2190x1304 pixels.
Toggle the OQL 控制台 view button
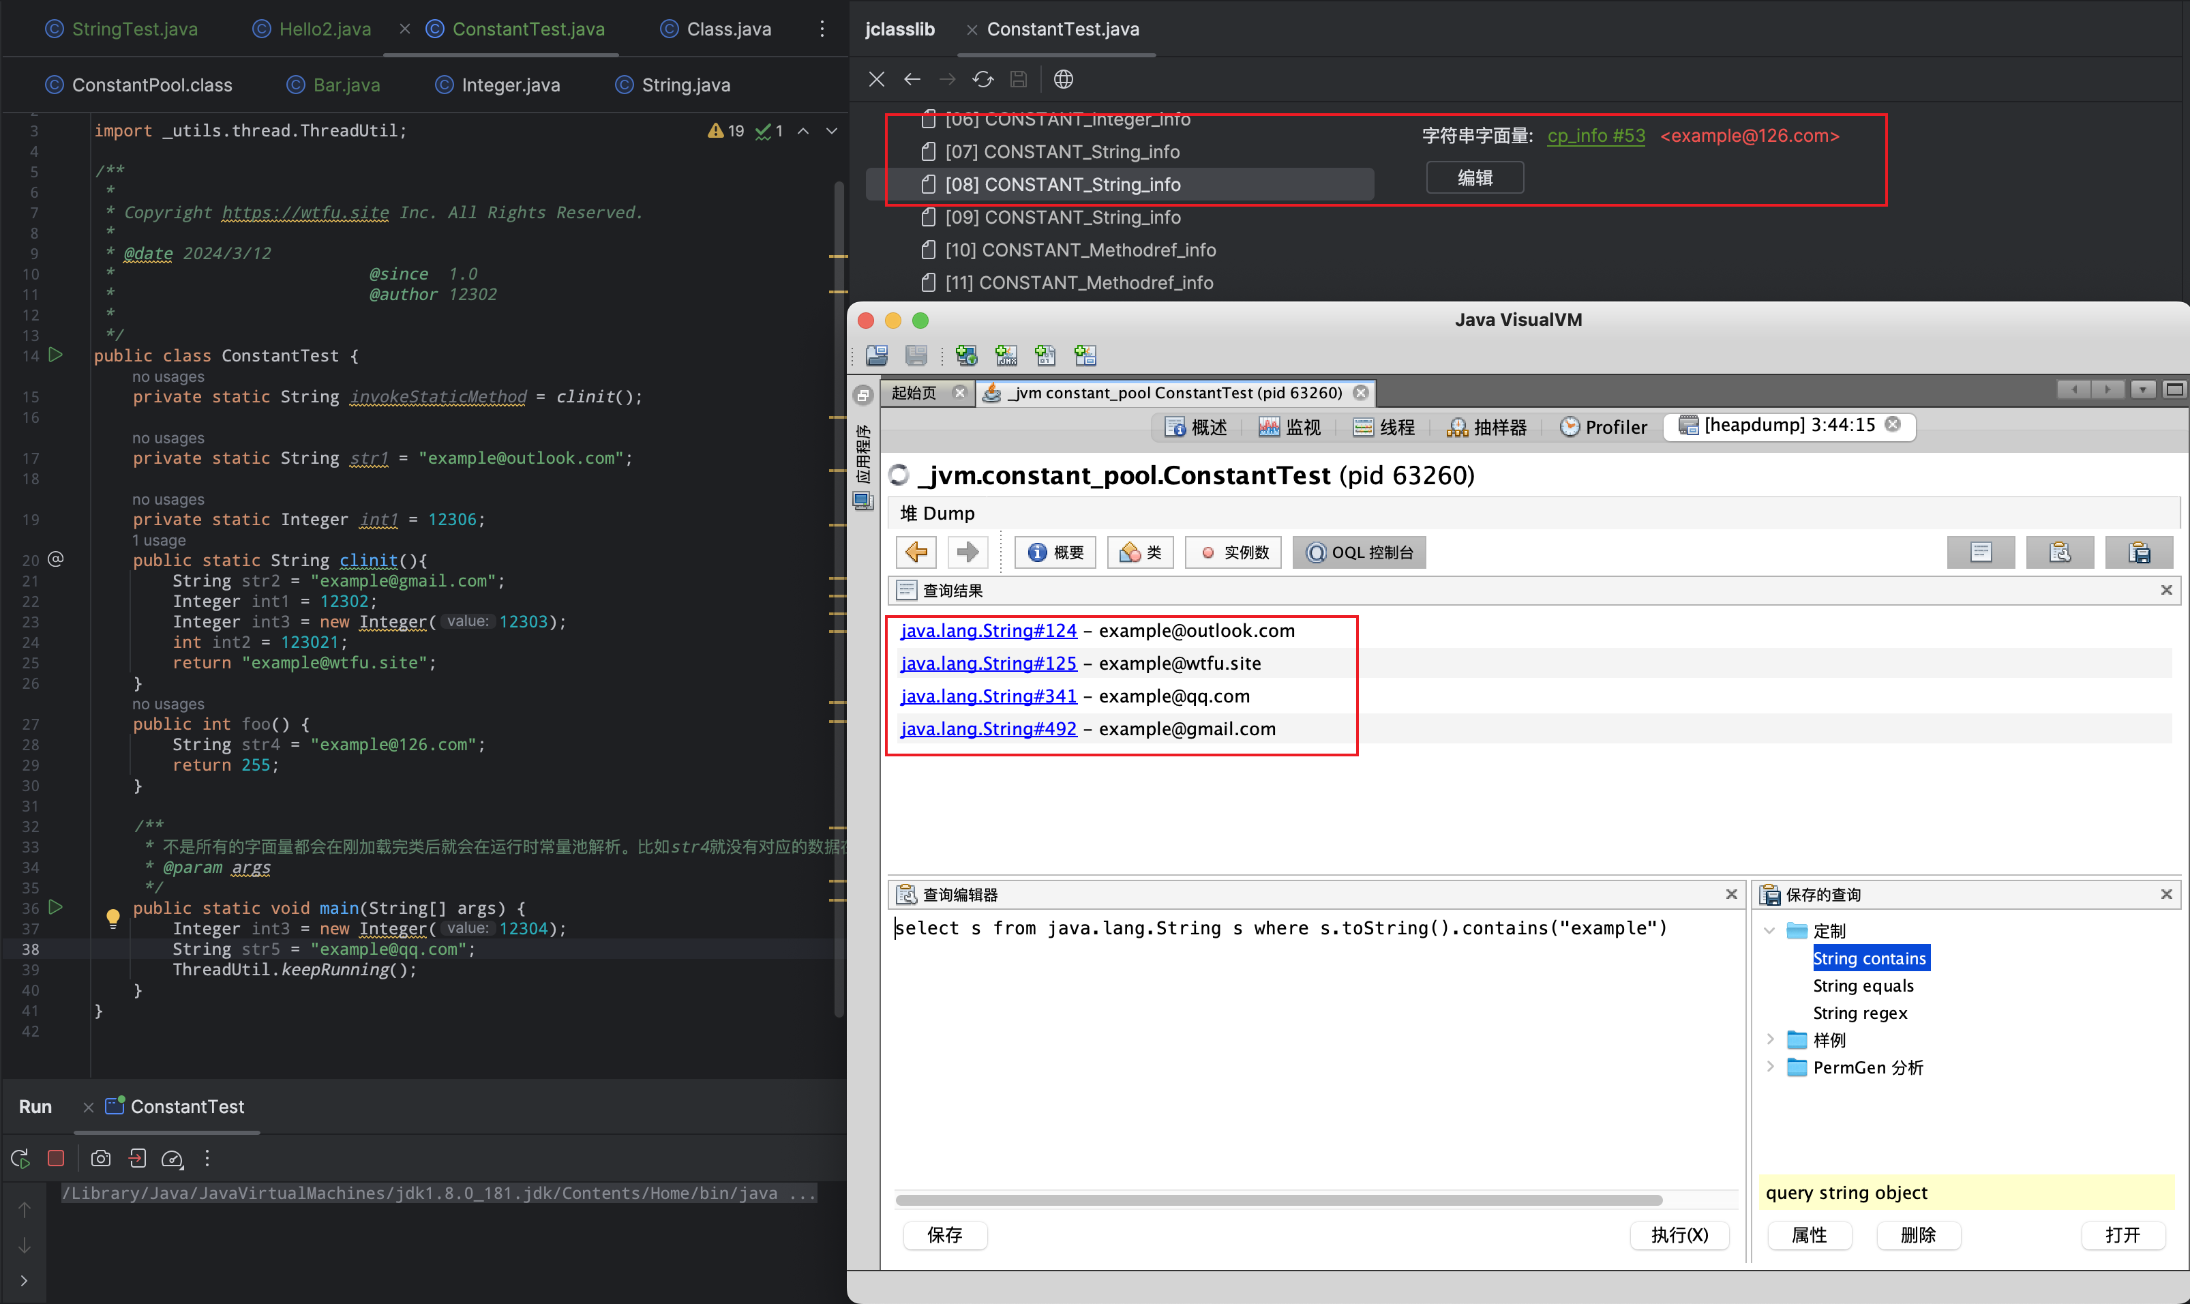[1359, 552]
